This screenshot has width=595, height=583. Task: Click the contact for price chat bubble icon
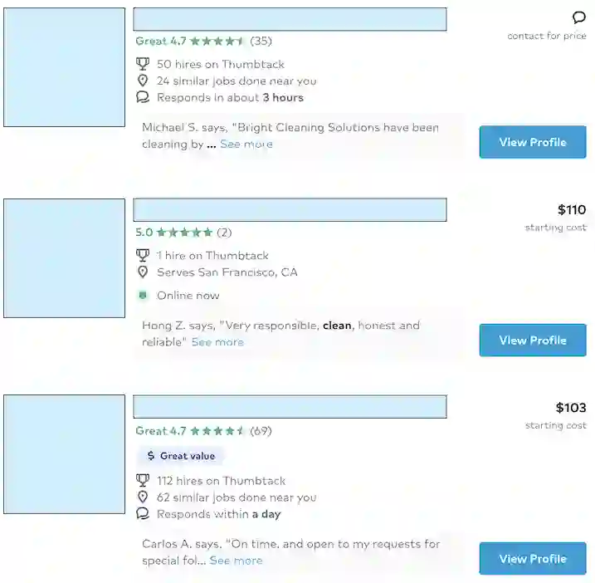coord(578,17)
